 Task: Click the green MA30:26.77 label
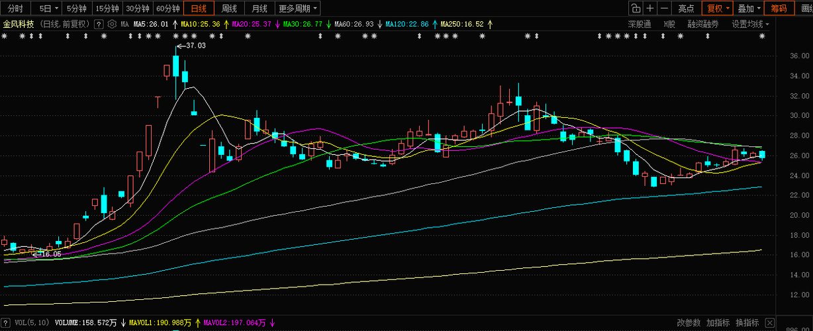click(303, 24)
